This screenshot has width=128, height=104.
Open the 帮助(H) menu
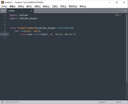pyautogui.click(x=83, y=7)
